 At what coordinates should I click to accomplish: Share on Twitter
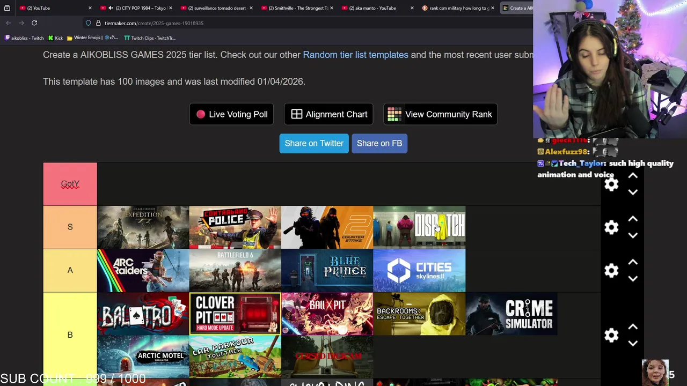click(x=314, y=143)
